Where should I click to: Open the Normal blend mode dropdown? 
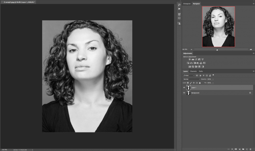tap(192, 79)
